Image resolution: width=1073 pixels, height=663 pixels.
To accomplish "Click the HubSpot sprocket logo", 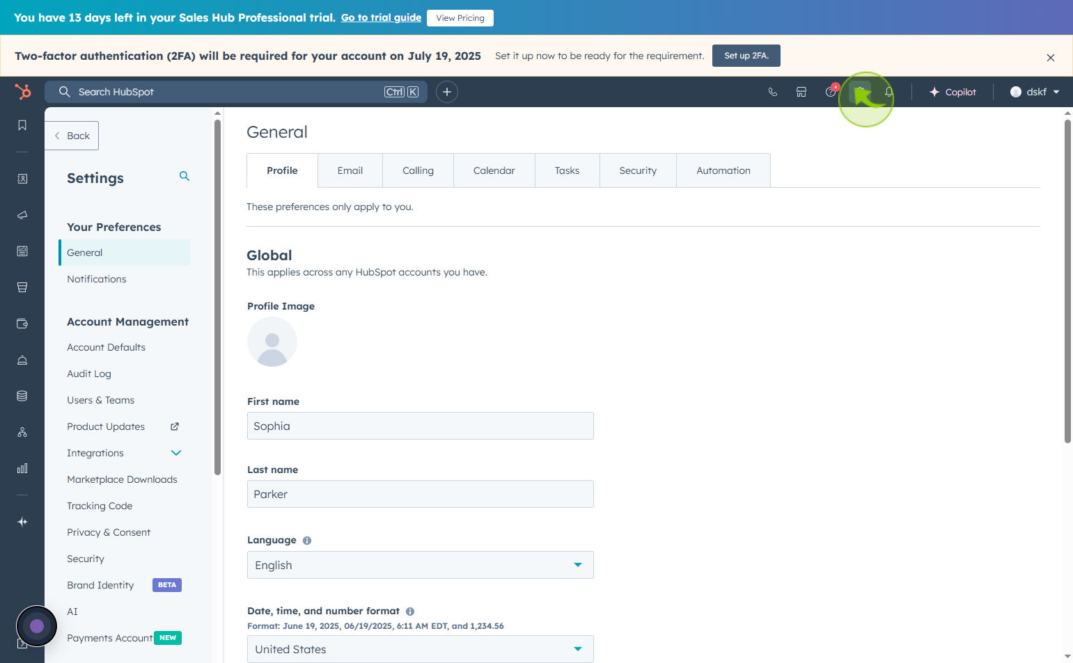I will 23,91.
